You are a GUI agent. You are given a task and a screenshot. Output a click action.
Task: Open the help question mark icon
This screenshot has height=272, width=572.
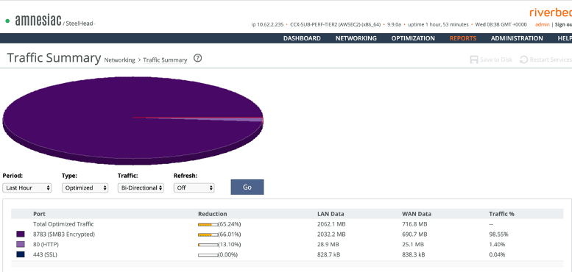click(197, 58)
